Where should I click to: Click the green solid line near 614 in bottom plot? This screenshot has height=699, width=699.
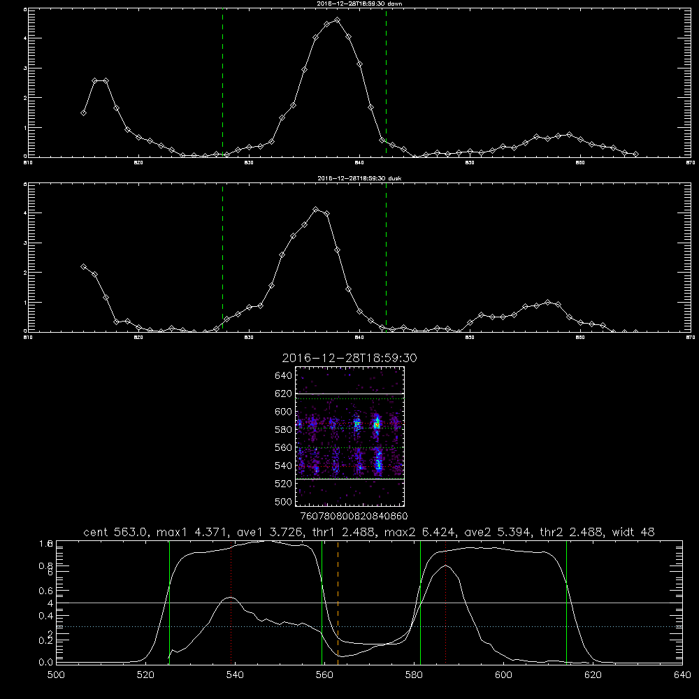pyautogui.click(x=566, y=603)
